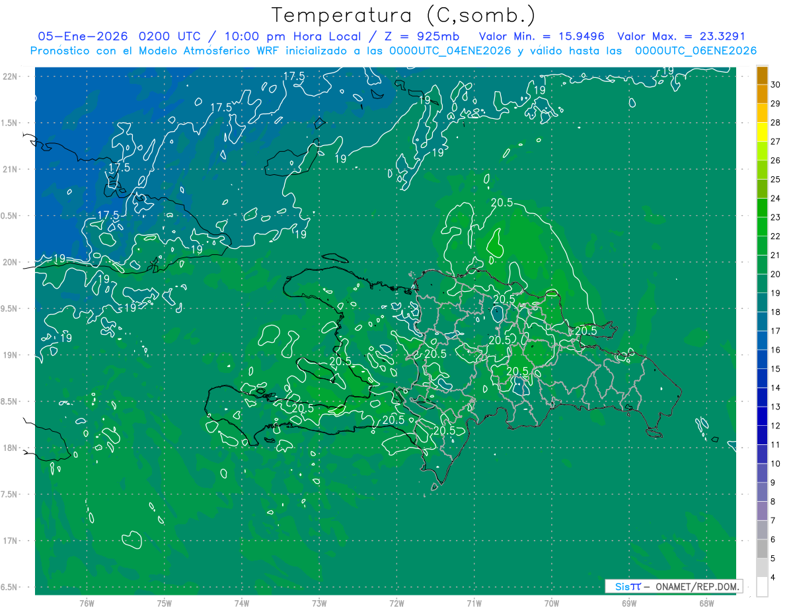
Task: Click the latitude axis label '22N'
Action: (11, 77)
